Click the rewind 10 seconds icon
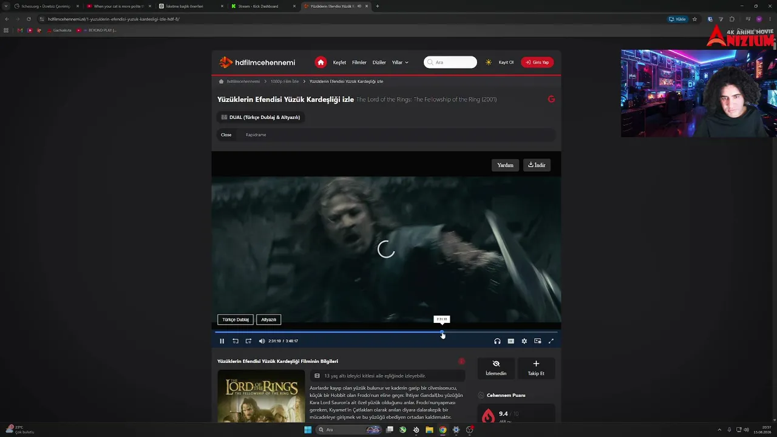 coord(236,341)
